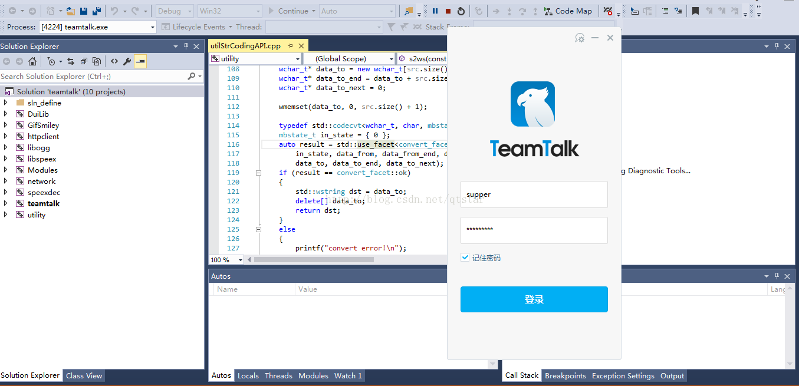The height and width of the screenshot is (386, 799).
Task: Switch to the Threads tab
Action: [x=278, y=375]
